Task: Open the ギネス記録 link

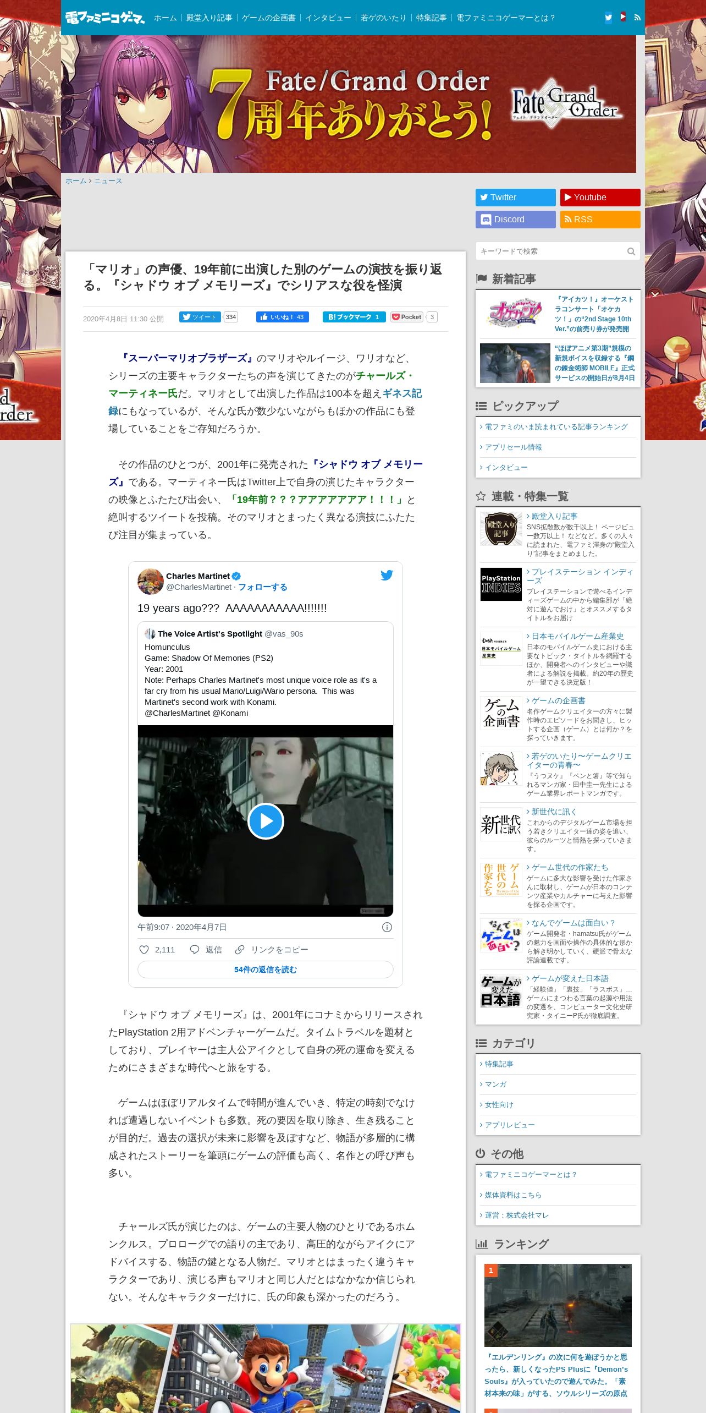Action: click(x=402, y=393)
